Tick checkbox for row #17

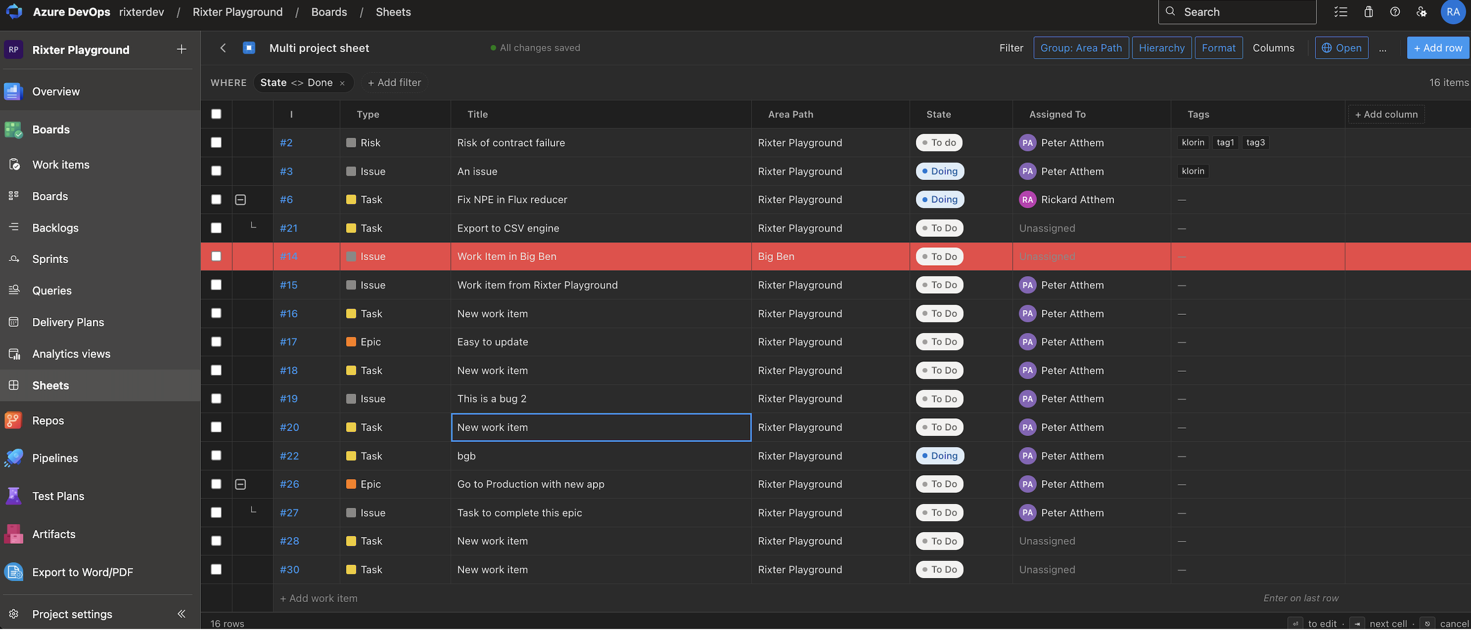click(217, 342)
